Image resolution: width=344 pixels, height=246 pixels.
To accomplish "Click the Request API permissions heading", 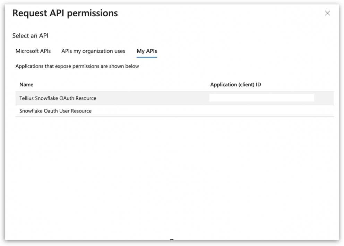I will tap(65, 13).
